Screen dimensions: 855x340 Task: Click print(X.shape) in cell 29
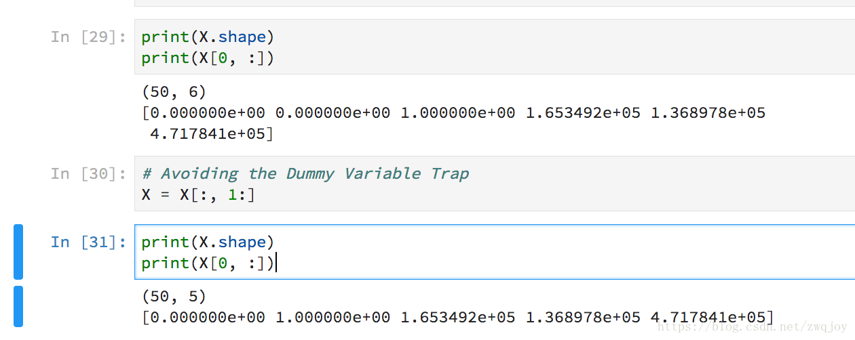(208, 37)
